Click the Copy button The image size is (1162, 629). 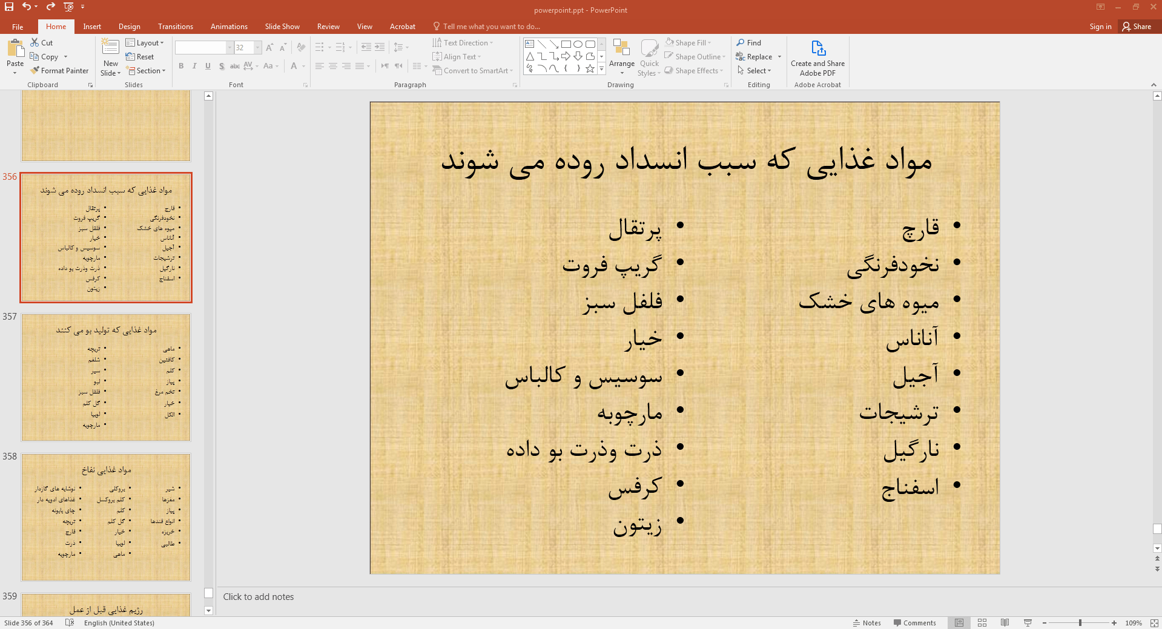(x=45, y=56)
